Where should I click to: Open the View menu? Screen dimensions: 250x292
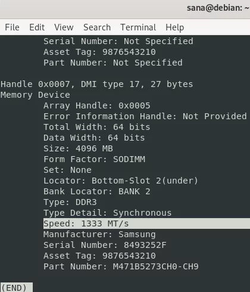tap(64, 27)
